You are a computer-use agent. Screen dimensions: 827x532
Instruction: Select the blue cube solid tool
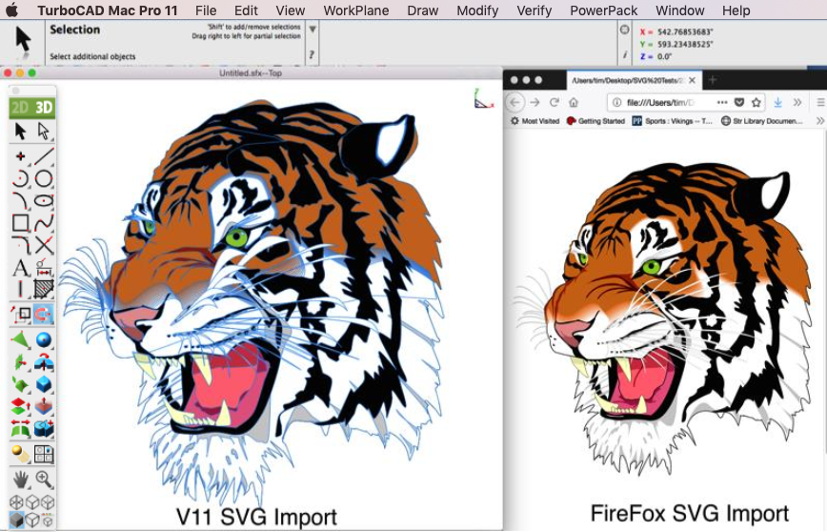pyautogui.click(x=43, y=384)
